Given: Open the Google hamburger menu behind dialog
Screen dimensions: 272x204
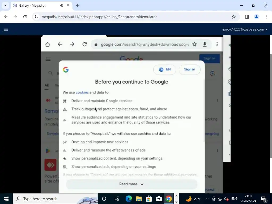Looking at the screenshot, I should point(48,59).
